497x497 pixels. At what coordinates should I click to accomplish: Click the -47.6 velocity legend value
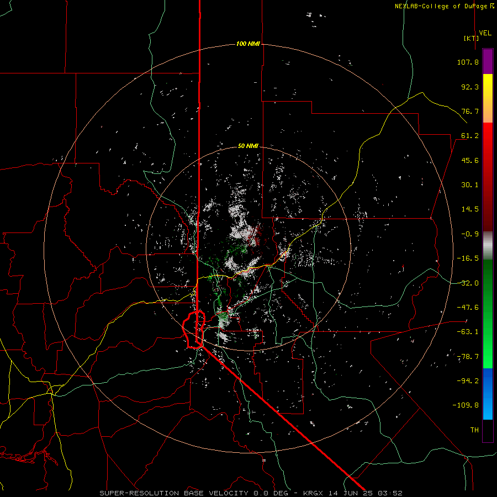click(468, 308)
